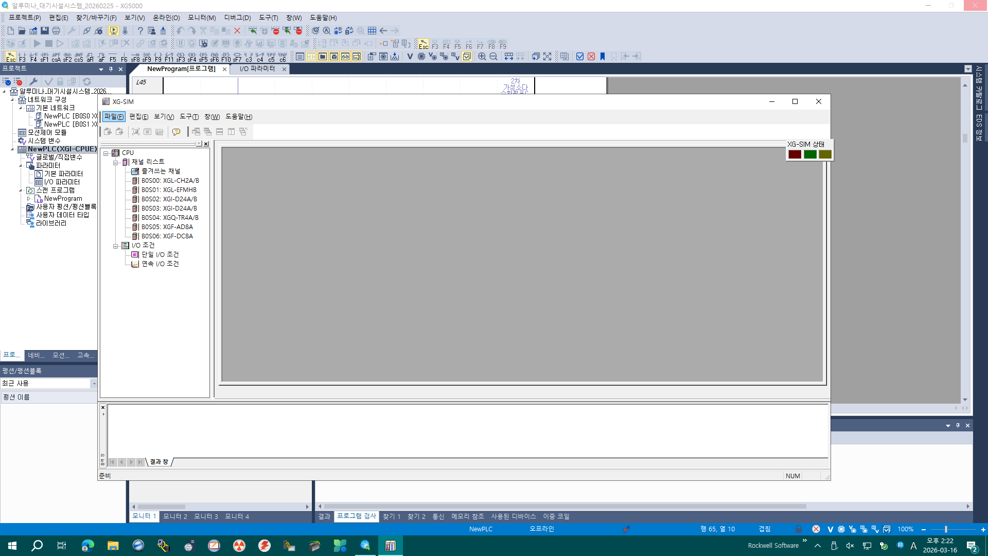Click the New Project icon in XG5000 toolbar
The width and height of the screenshot is (988, 556).
click(10, 31)
